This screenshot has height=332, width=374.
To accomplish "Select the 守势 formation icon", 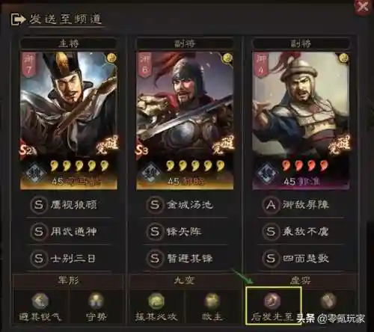I will [x=96, y=301].
